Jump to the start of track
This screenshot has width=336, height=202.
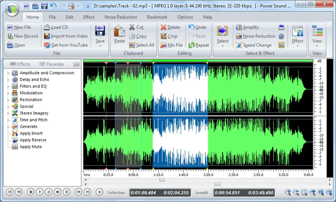[x=10, y=192]
